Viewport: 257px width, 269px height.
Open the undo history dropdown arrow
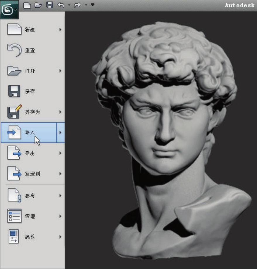point(69,5)
